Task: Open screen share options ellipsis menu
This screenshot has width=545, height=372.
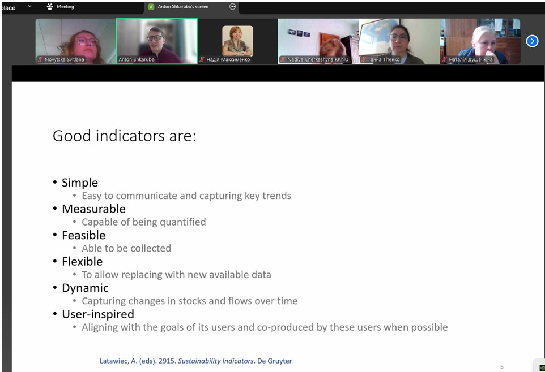Action: (x=232, y=7)
